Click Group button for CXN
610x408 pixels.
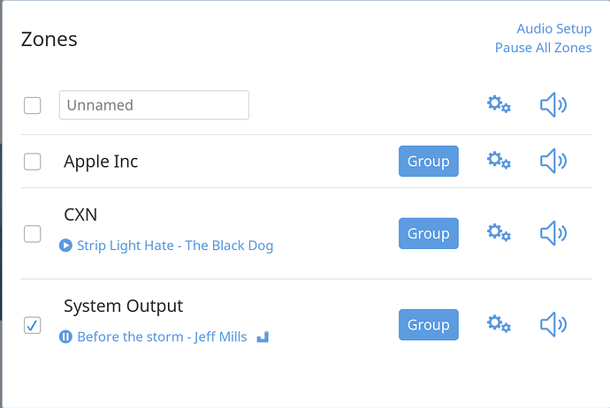tap(429, 233)
